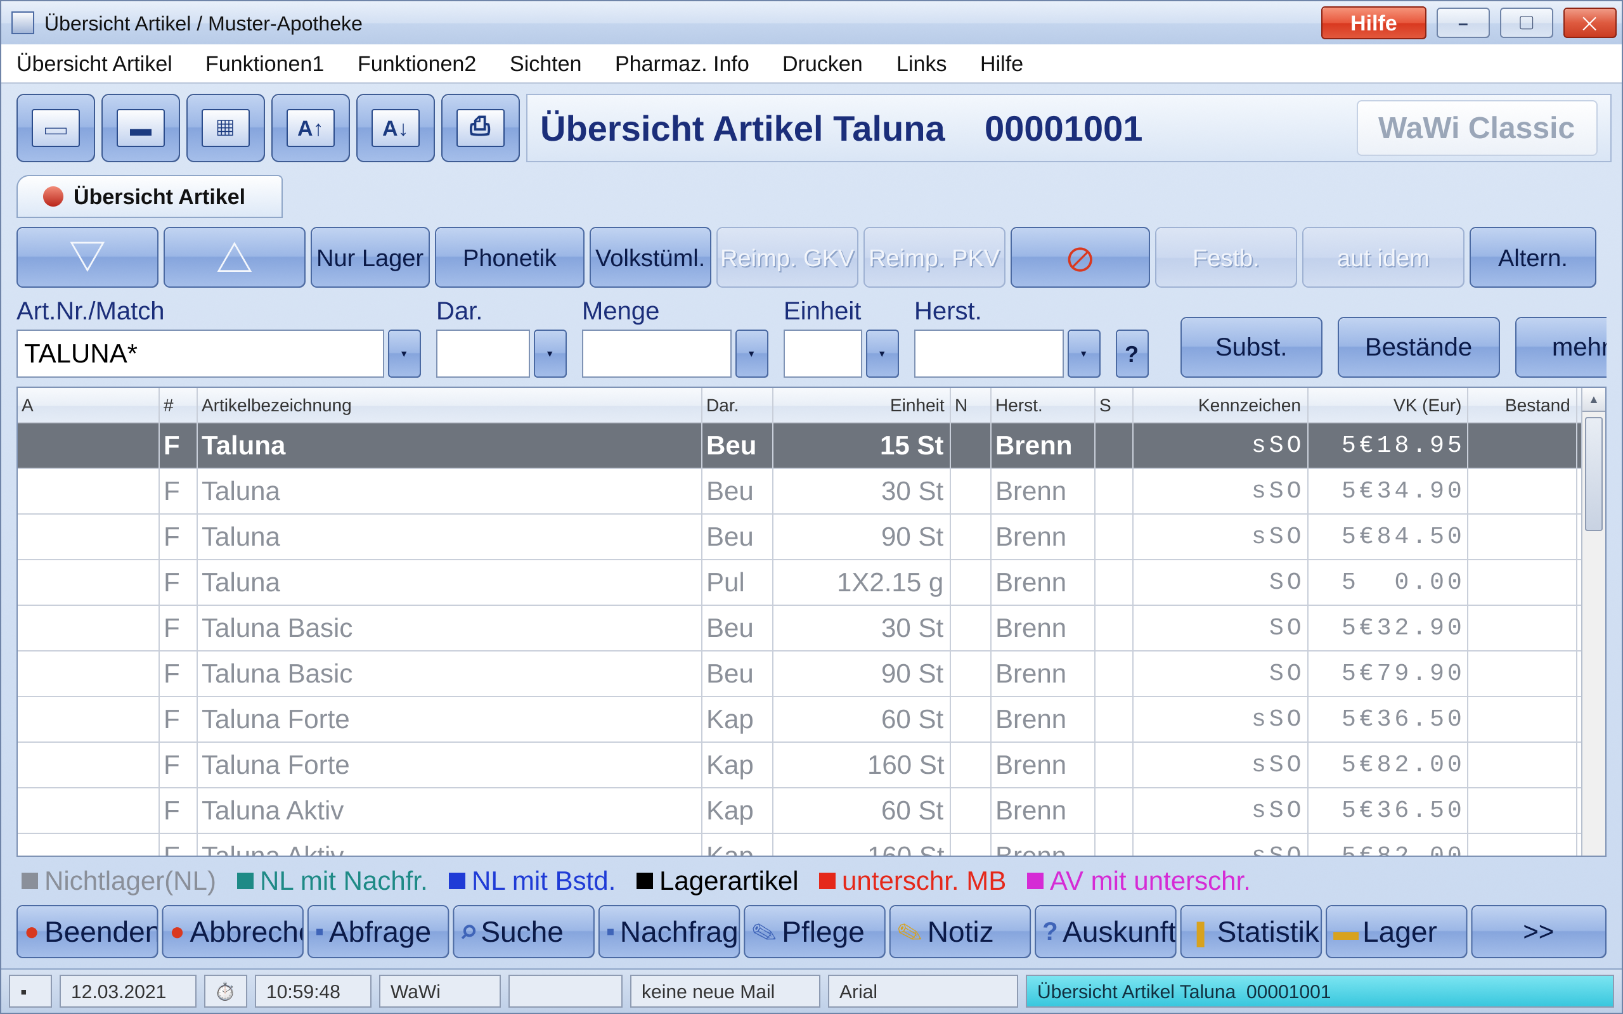Image resolution: width=1623 pixels, height=1014 pixels.
Task: Click the vertical scrollbar thumb of article list
Action: tap(1593, 473)
